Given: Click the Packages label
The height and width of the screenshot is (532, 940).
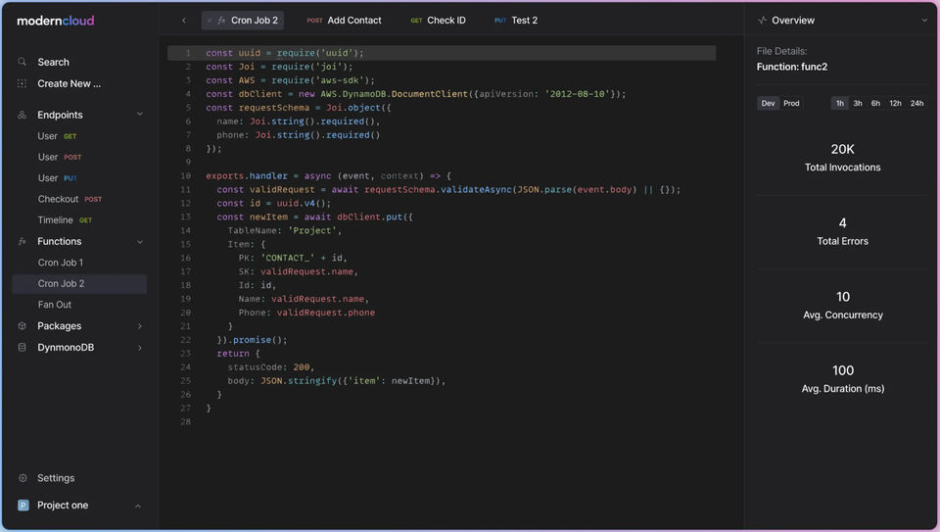Looking at the screenshot, I should click(60, 325).
